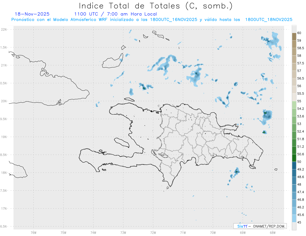Viewport: 306px width, 236px height.
Task: Select the '22N' latitude label
Action: coord(4,30)
